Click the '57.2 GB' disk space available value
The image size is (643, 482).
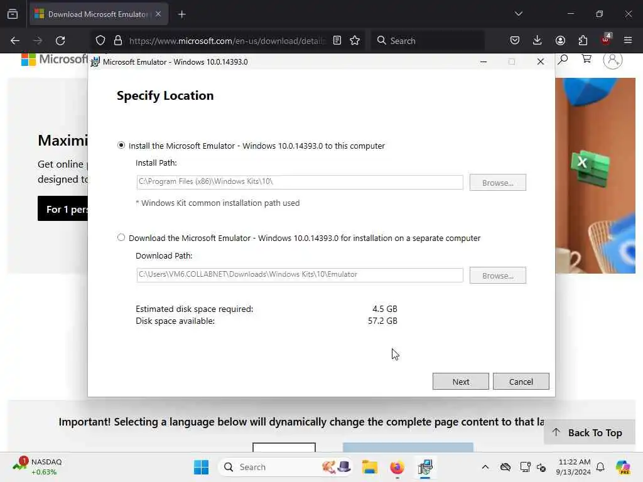click(x=382, y=321)
